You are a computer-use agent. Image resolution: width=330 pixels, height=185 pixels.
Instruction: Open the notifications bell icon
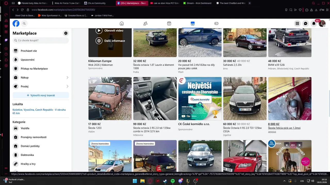point(314,23)
